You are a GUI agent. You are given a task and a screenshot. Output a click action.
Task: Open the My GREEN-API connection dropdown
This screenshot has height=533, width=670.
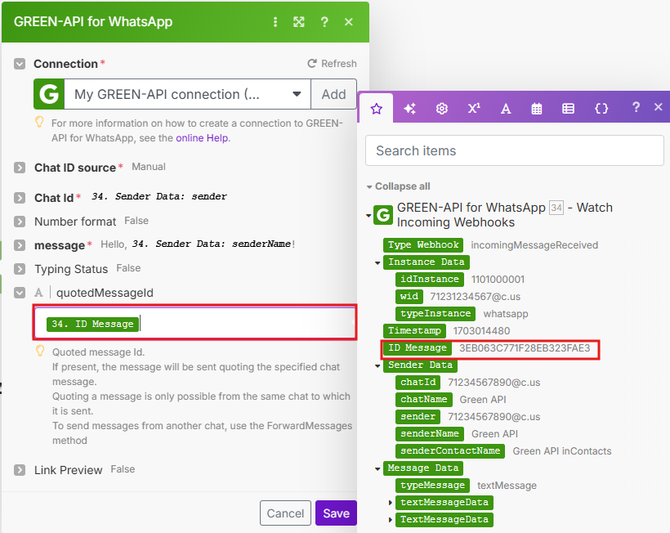tap(186, 94)
